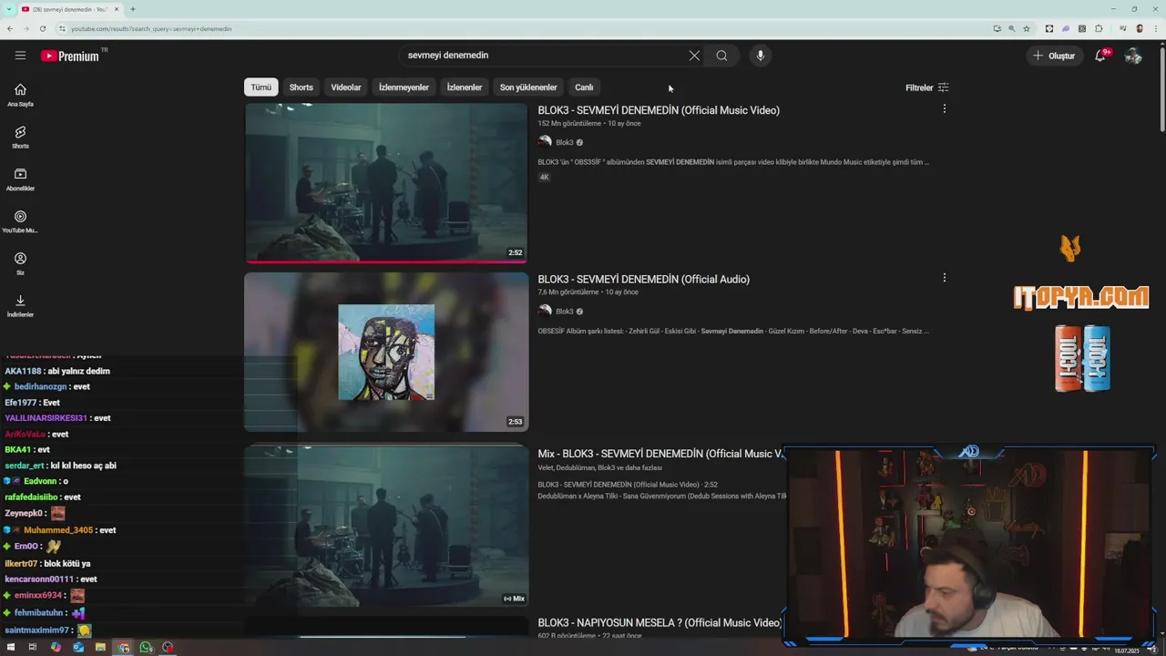Click chat message 'abi yalnız dedim'

tap(78, 371)
